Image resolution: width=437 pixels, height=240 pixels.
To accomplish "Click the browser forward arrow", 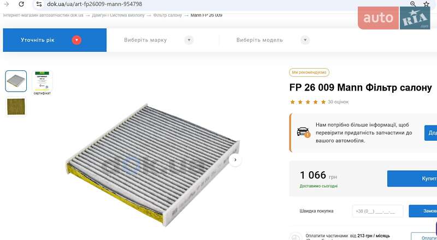I will [x=6, y=4].
